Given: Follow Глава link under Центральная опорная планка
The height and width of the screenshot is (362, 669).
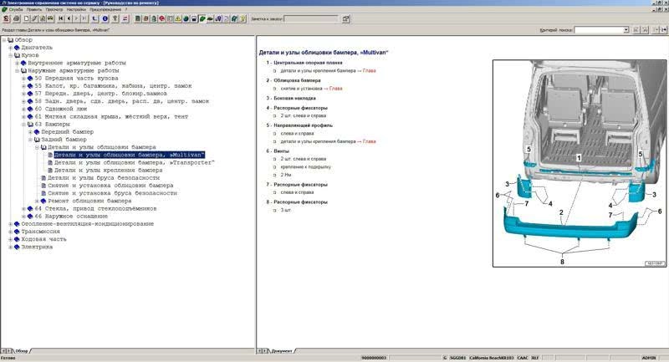Looking at the screenshot, I should [369, 71].
